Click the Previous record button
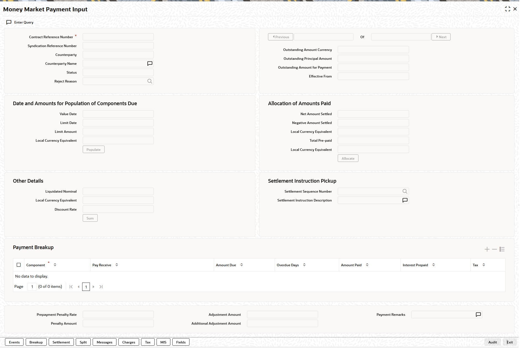The image size is (520, 362). point(280,37)
